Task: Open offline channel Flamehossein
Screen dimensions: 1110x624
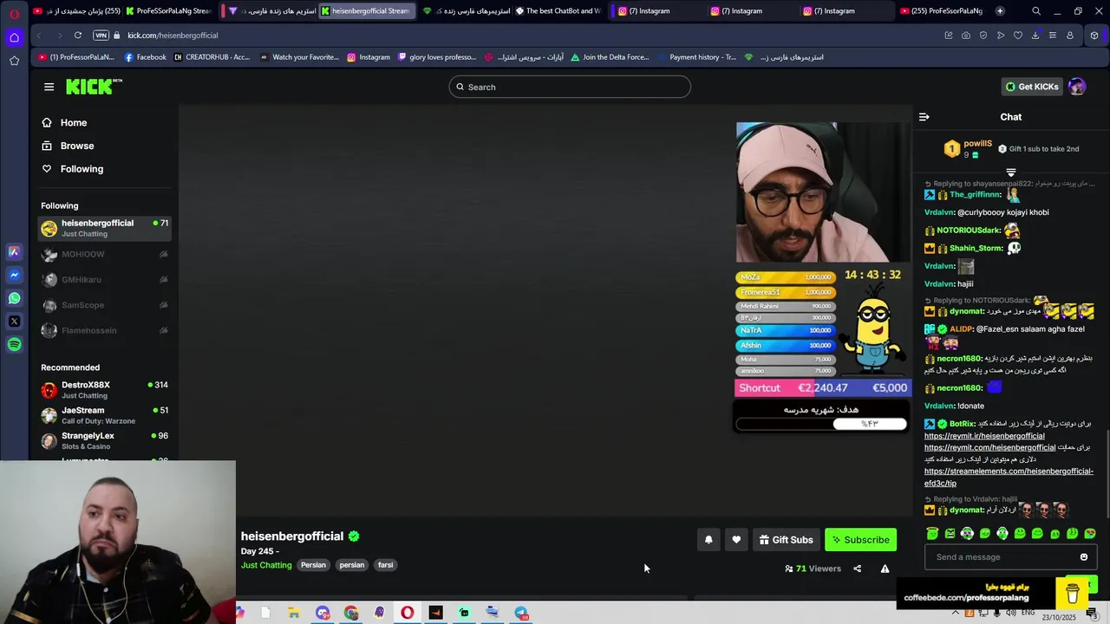Action: tap(104, 330)
